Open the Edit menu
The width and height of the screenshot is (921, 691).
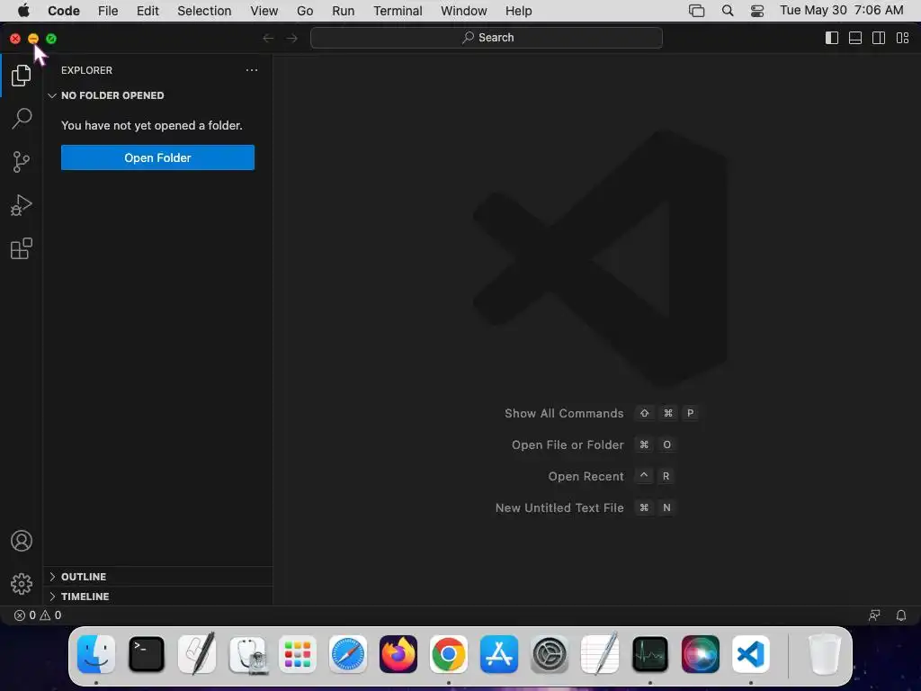[148, 11]
